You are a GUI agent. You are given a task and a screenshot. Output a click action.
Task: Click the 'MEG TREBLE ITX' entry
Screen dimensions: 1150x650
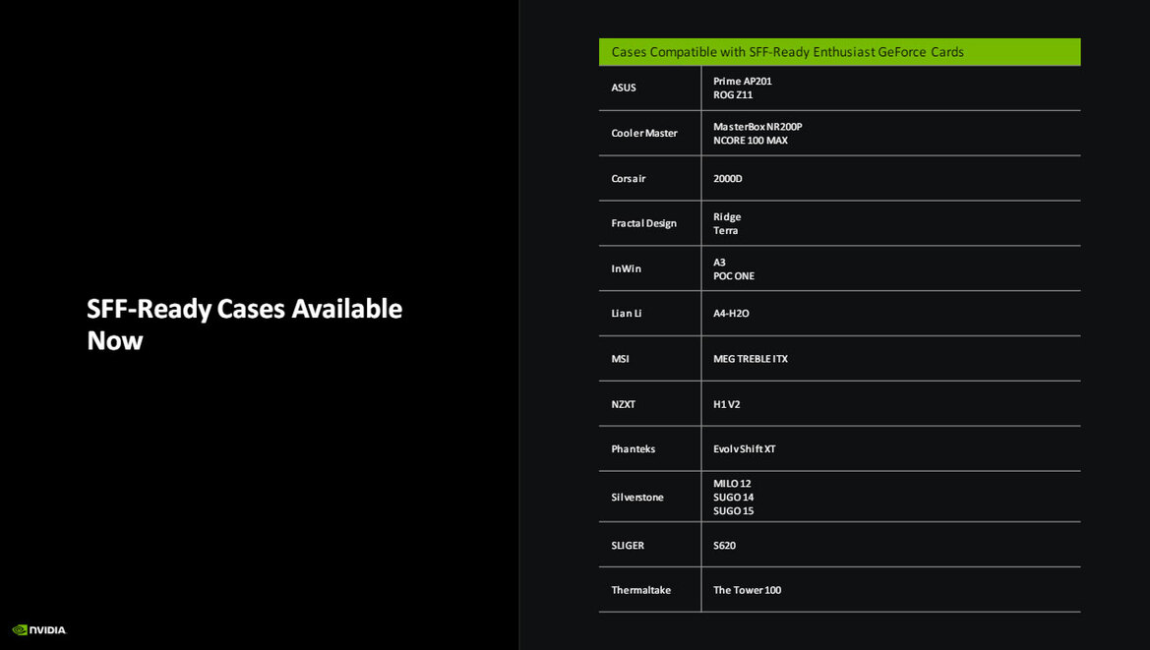[751, 359]
